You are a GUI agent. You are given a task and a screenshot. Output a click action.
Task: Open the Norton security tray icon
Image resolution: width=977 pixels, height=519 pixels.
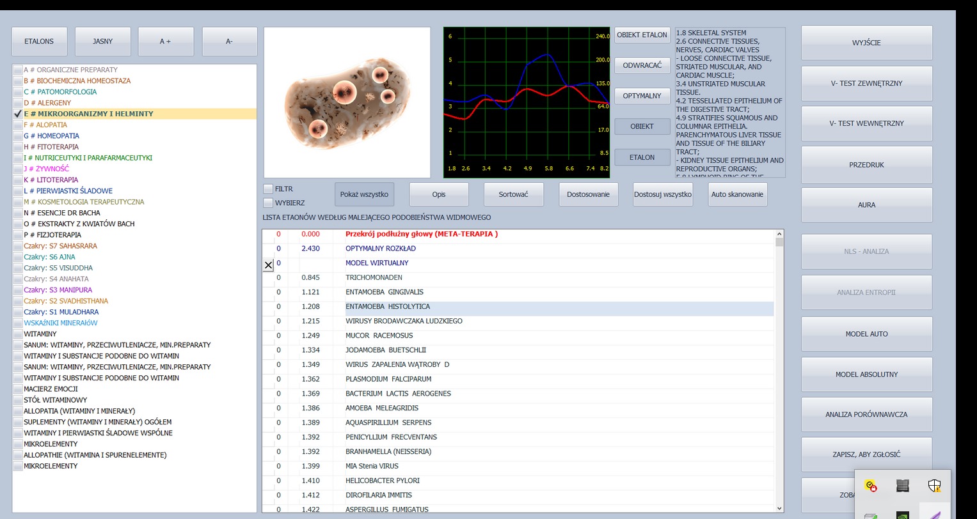pyautogui.click(x=870, y=486)
